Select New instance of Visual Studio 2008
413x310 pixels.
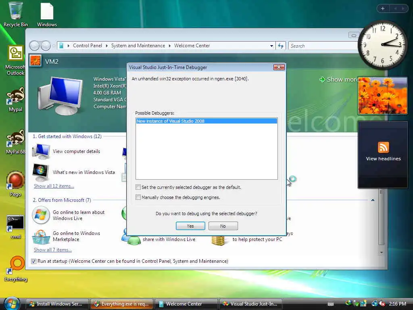pyautogui.click(x=206, y=121)
